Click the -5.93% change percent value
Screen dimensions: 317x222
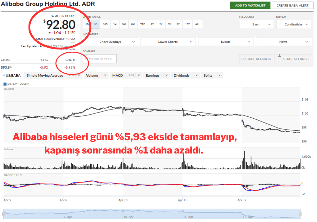70,68
